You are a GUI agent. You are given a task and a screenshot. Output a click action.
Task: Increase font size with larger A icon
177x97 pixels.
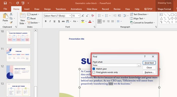pos(83,16)
